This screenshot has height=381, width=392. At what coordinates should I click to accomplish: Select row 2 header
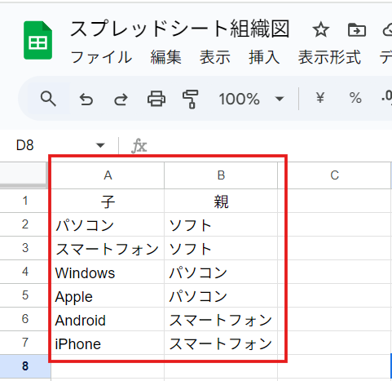point(25,224)
